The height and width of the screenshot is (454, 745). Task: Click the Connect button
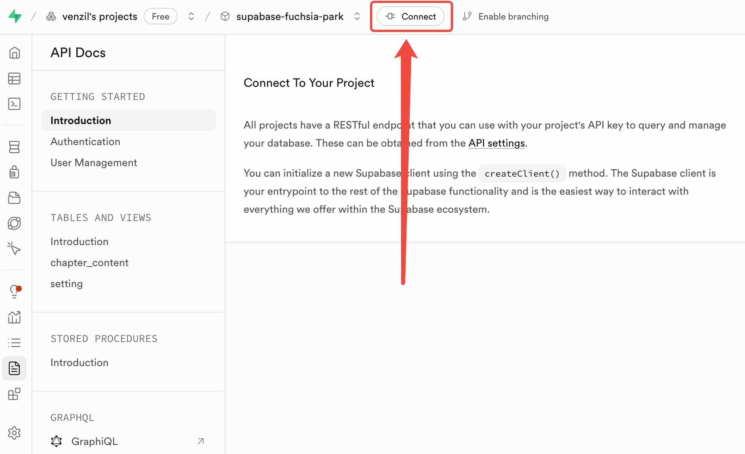tap(411, 16)
